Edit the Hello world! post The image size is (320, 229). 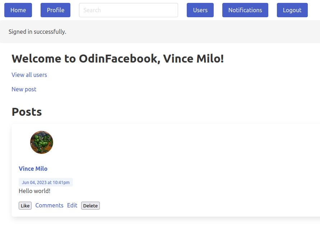tap(72, 205)
